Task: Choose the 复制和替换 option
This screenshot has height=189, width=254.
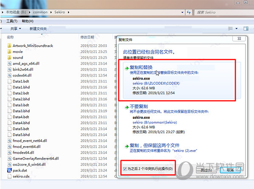Action: point(182,80)
